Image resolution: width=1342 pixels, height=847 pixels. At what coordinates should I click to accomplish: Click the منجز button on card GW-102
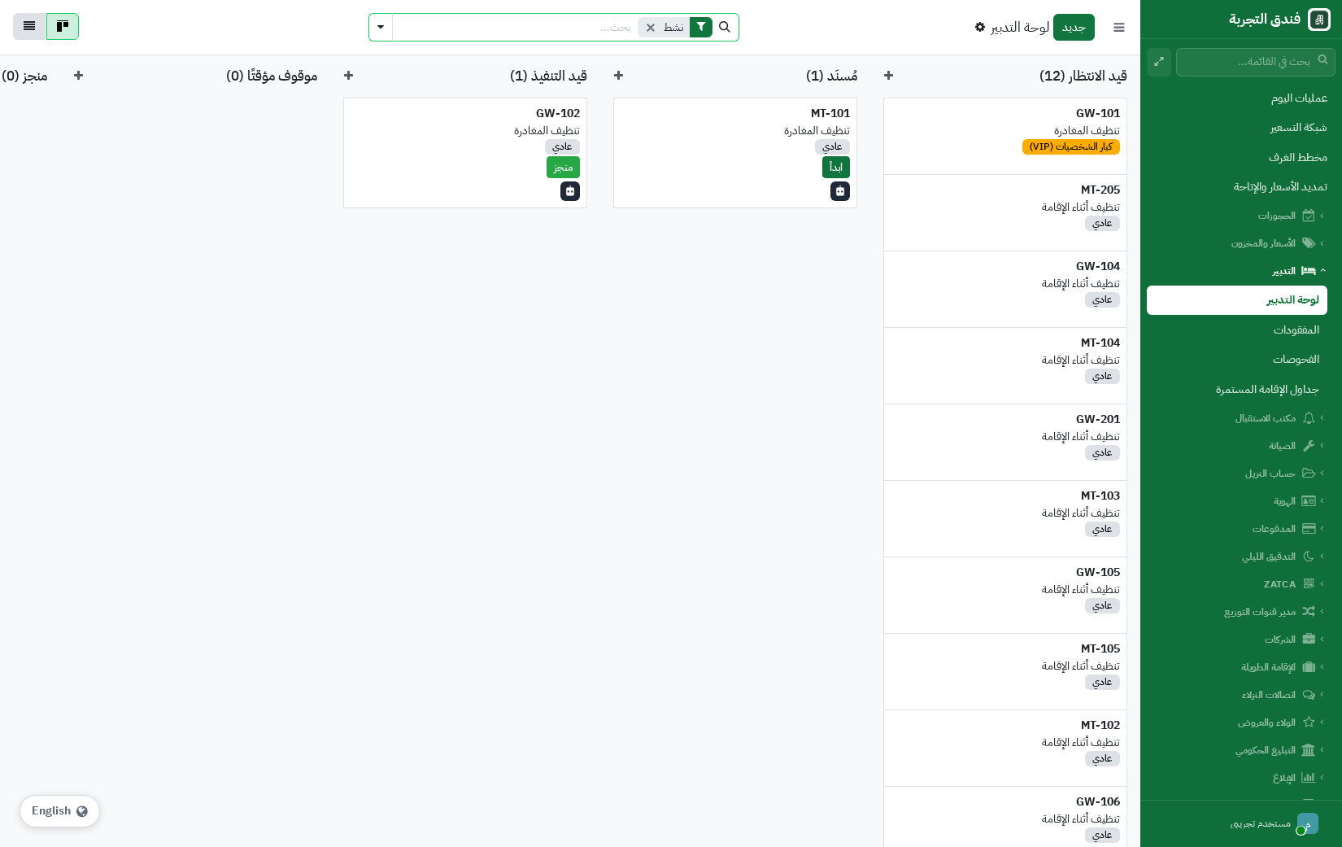563,168
